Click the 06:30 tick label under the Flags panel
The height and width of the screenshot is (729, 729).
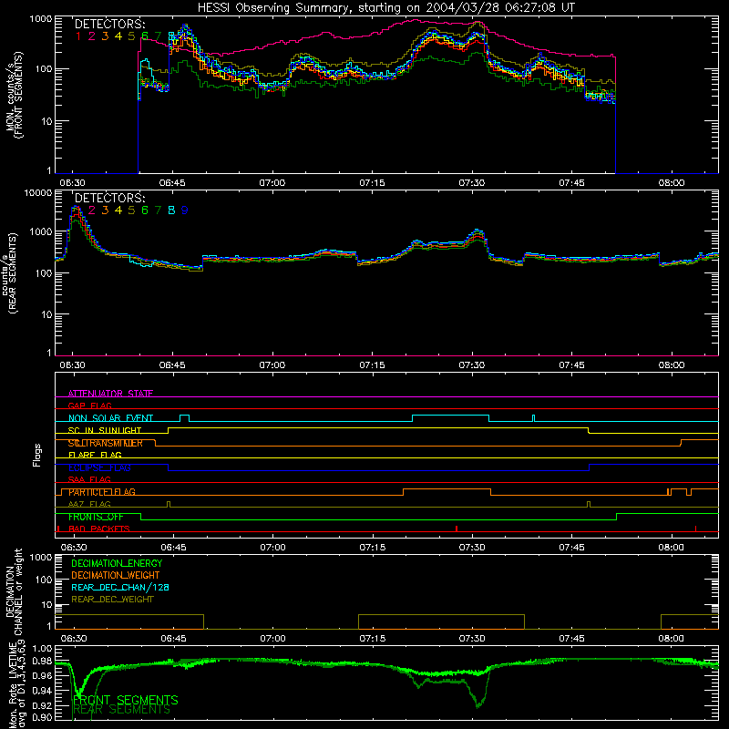[x=74, y=548]
